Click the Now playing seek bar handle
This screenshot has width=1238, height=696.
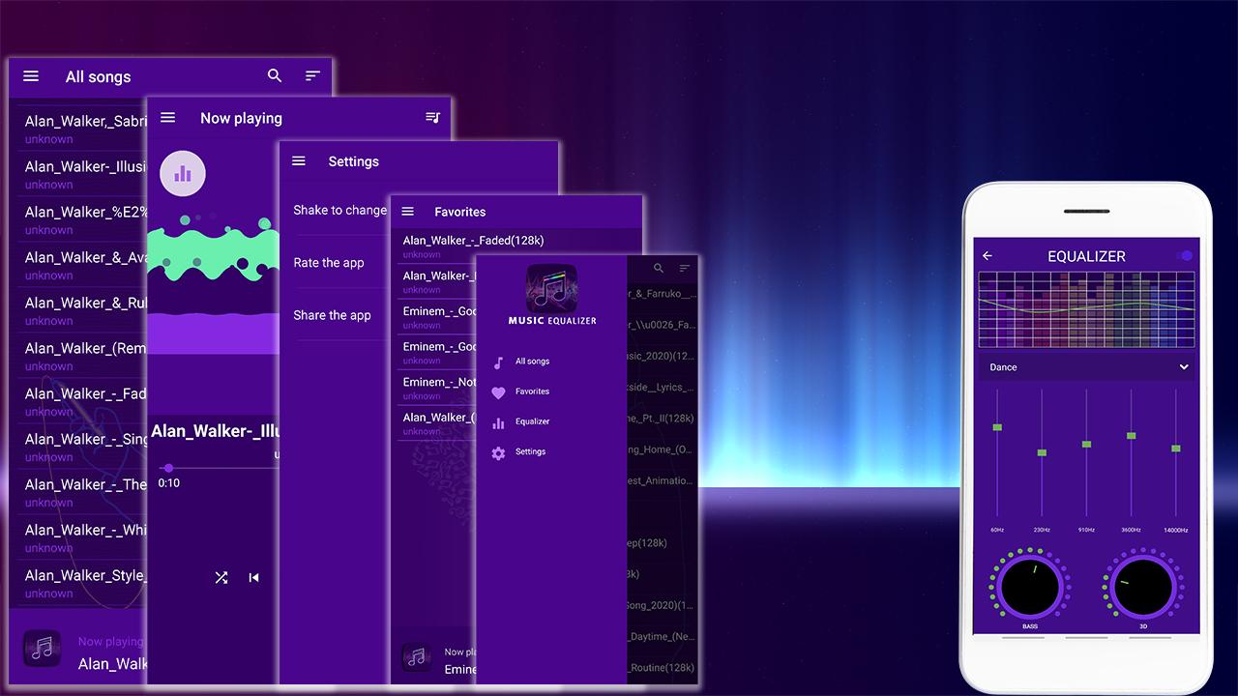pos(168,468)
